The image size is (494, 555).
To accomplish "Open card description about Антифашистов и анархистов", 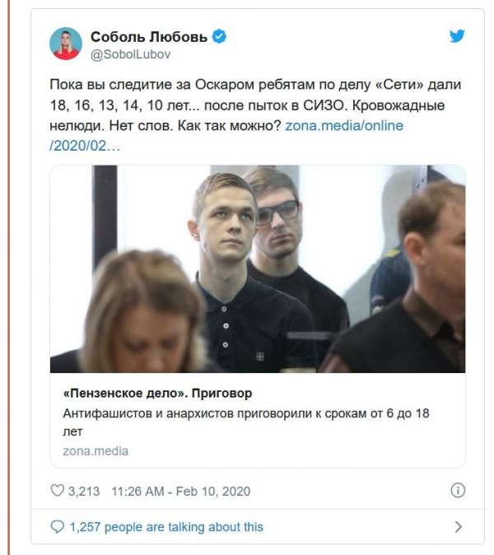I will coord(246,422).
